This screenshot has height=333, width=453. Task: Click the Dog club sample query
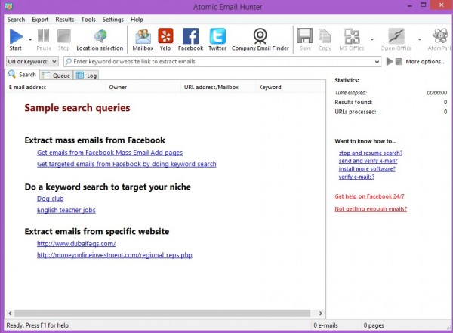click(x=51, y=199)
